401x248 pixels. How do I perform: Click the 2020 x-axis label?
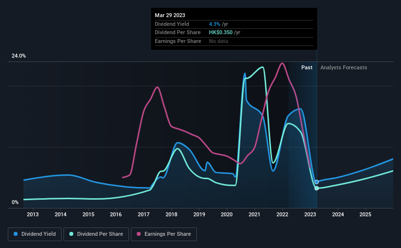pyautogui.click(x=227, y=214)
